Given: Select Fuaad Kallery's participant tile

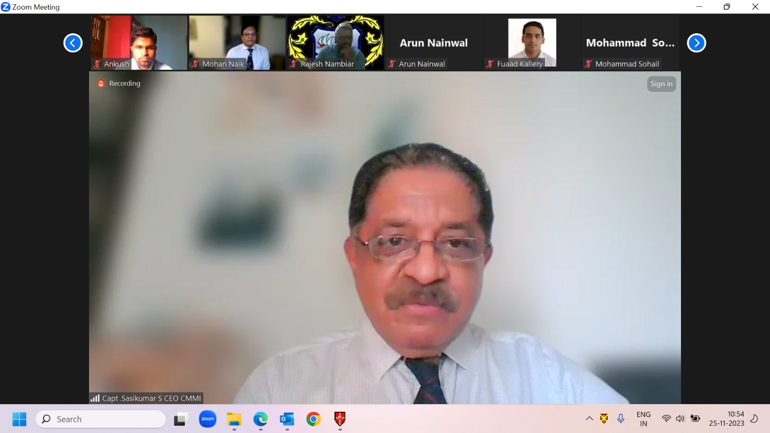Looking at the screenshot, I should 532,42.
